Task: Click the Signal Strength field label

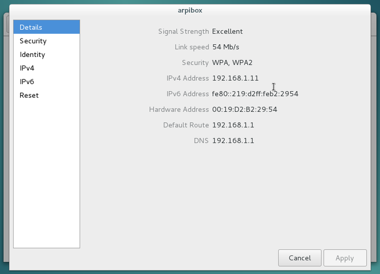Action: tap(183, 31)
